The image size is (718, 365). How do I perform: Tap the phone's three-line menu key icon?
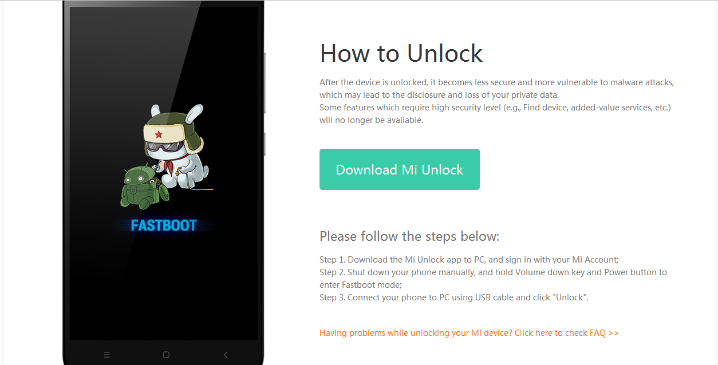tap(106, 355)
